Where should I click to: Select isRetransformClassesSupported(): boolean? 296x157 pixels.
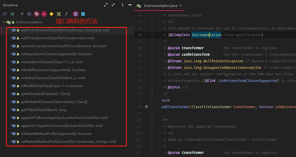tap(57, 54)
